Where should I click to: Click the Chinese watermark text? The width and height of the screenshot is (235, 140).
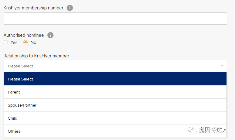pos(213,130)
